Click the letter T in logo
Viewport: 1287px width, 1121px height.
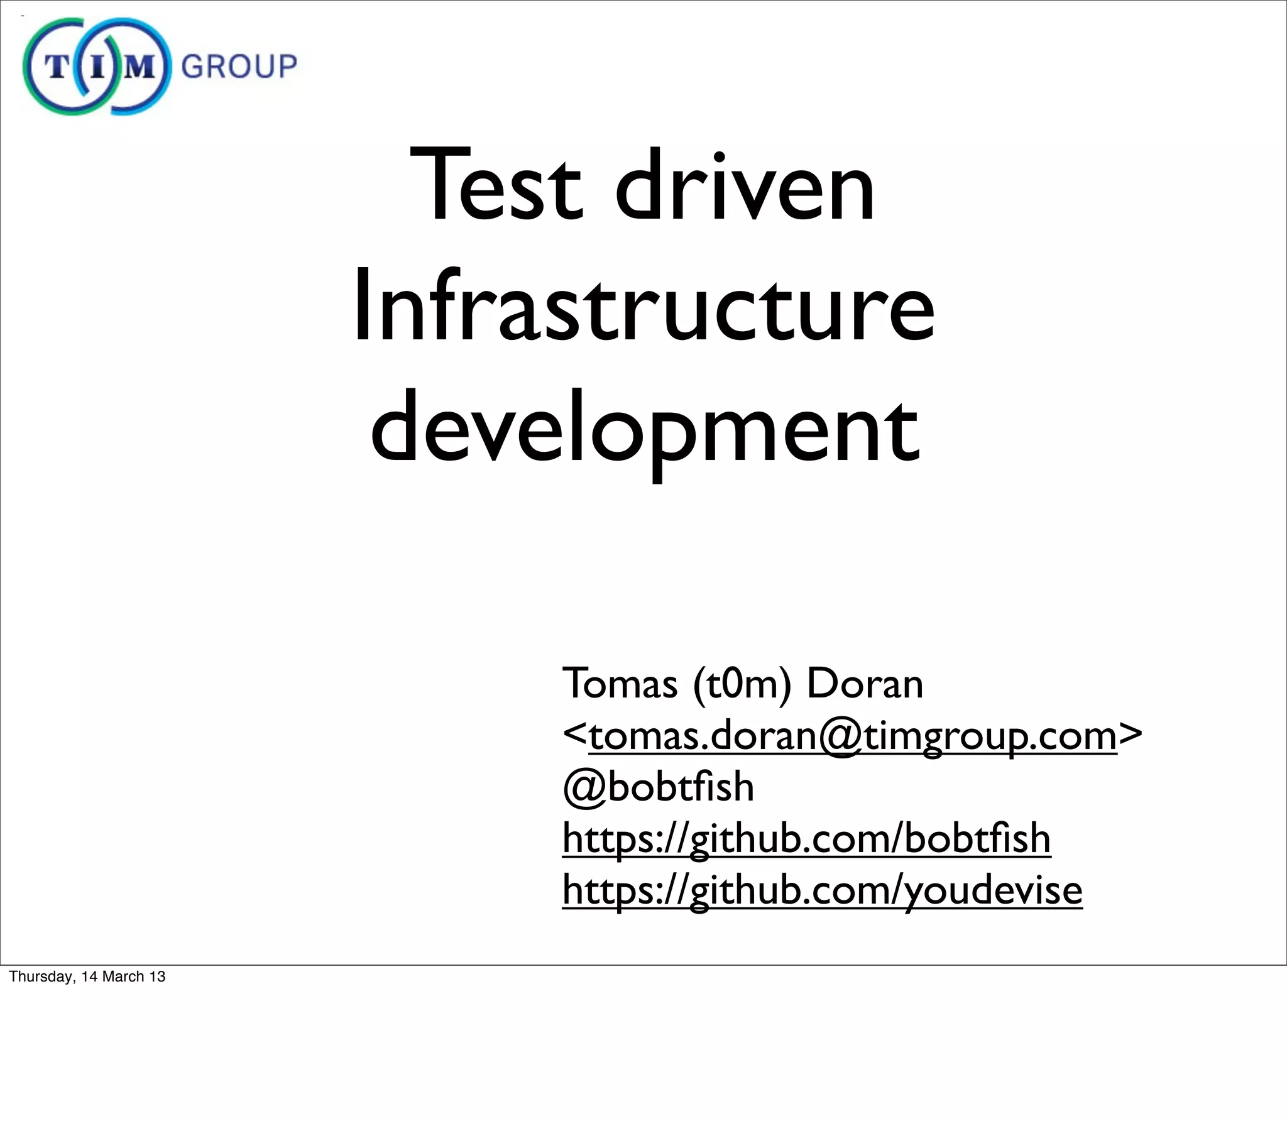tap(55, 67)
